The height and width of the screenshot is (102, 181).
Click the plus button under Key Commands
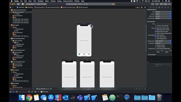pos(148,62)
